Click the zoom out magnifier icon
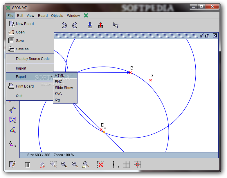This screenshot has height=178, width=227. [75, 165]
